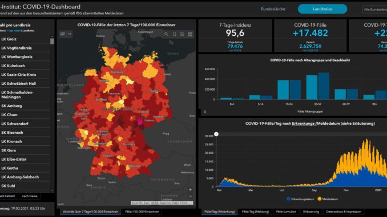Sort the list nach Fallzahl
Image resolution: width=387 pixels, height=217 pixels.
pyautogui.click(x=9, y=196)
